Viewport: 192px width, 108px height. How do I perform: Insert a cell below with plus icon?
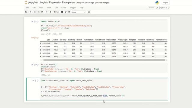pos(30,12)
